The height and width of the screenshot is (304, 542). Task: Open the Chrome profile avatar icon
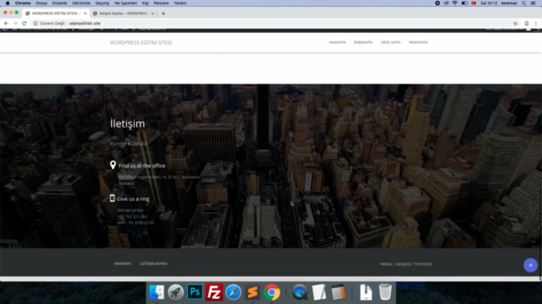pyautogui.click(x=527, y=24)
